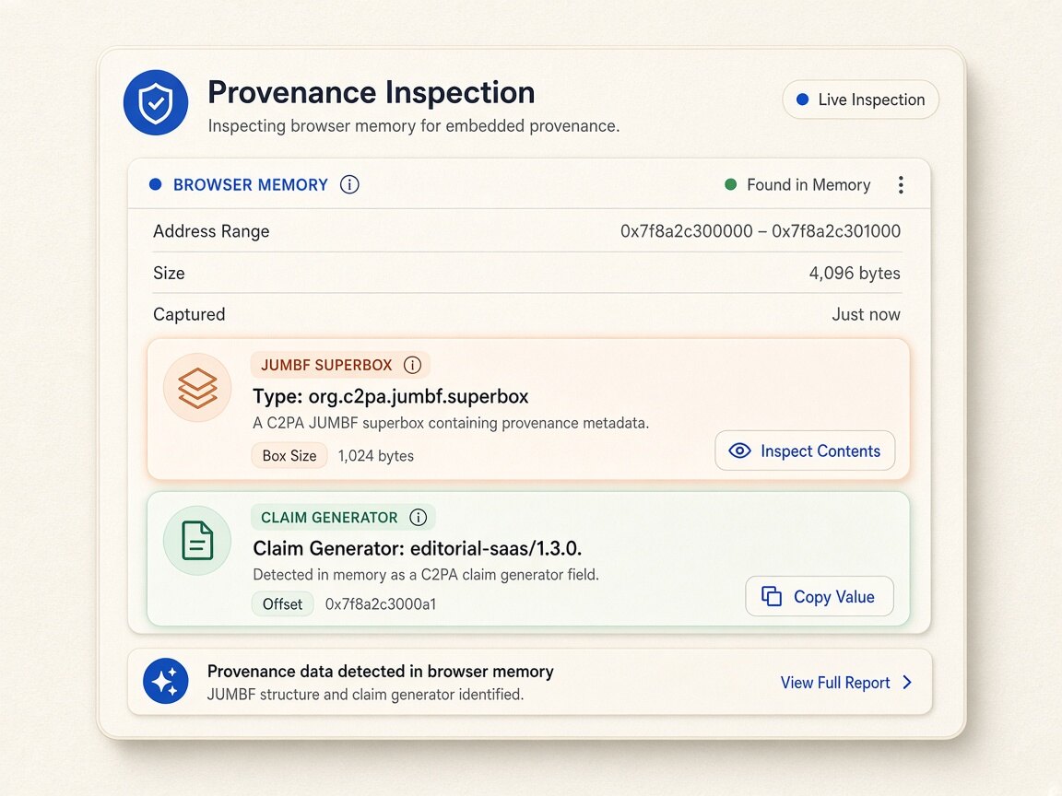Click the sparkle icon in summary banner

tap(166, 681)
